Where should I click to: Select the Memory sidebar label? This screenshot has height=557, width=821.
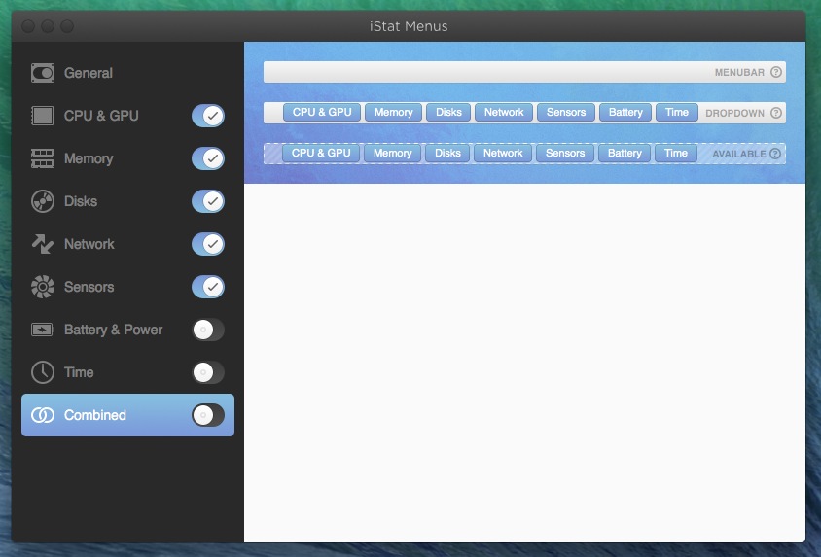pos(89,158)
